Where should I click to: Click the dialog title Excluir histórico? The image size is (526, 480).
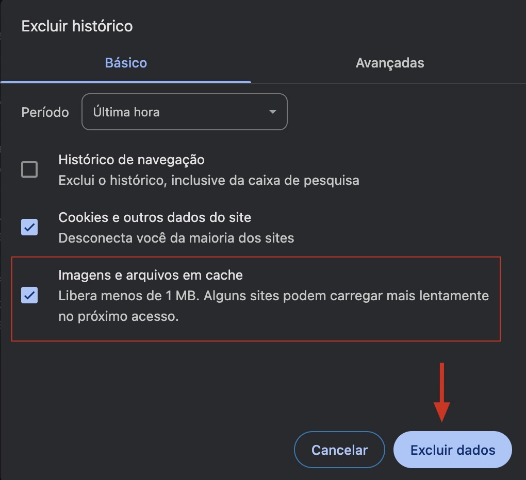77,26
